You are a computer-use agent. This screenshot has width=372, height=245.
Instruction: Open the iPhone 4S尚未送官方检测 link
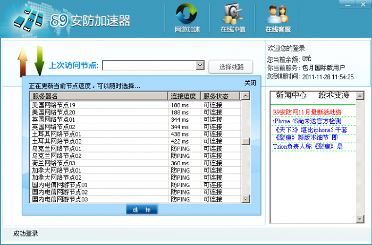307,121
